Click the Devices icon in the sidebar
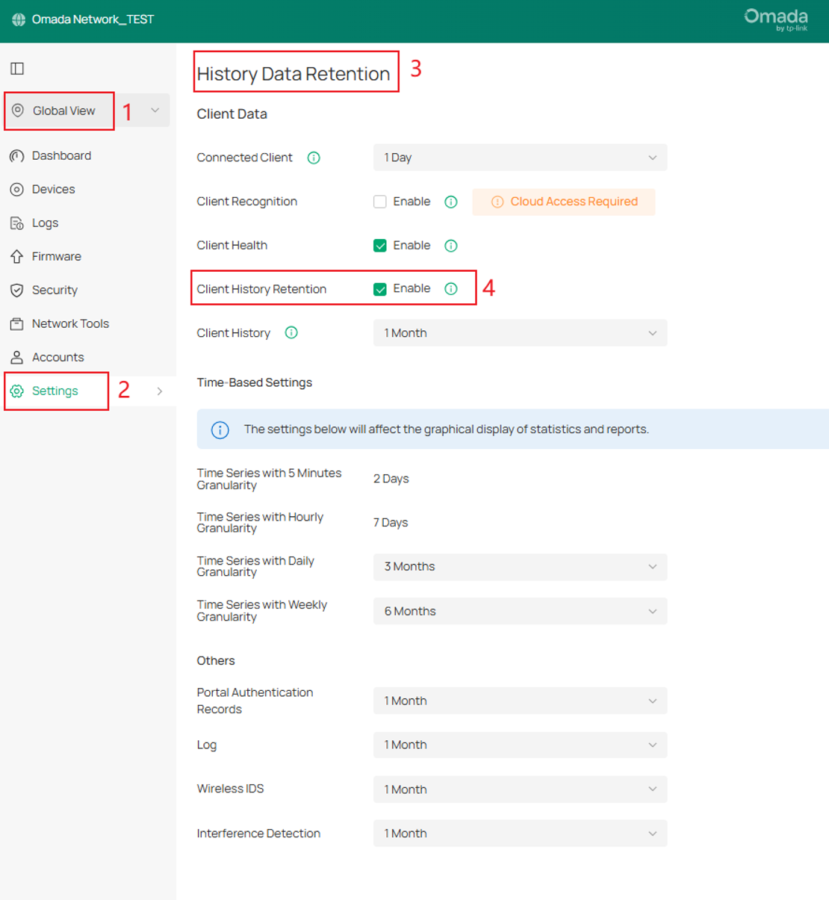 pyautogui.click(x=16, y=190)
